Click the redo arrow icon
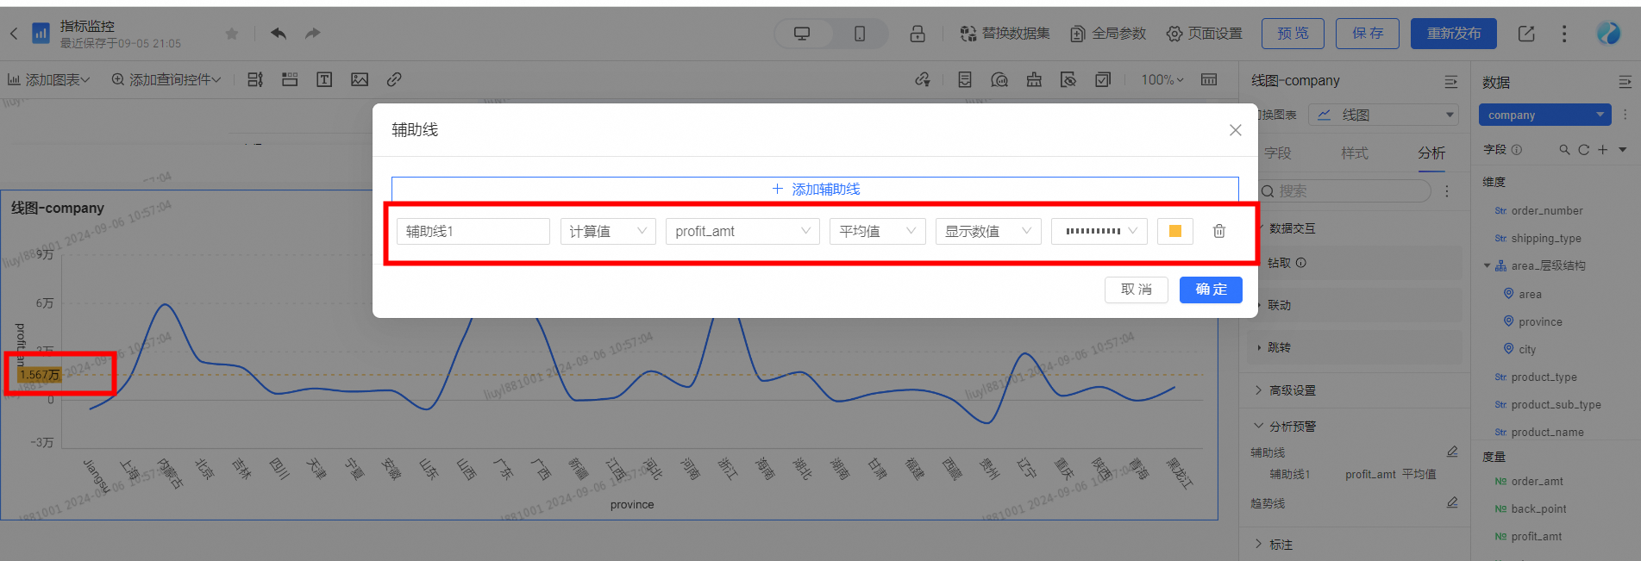 point(312,34)
